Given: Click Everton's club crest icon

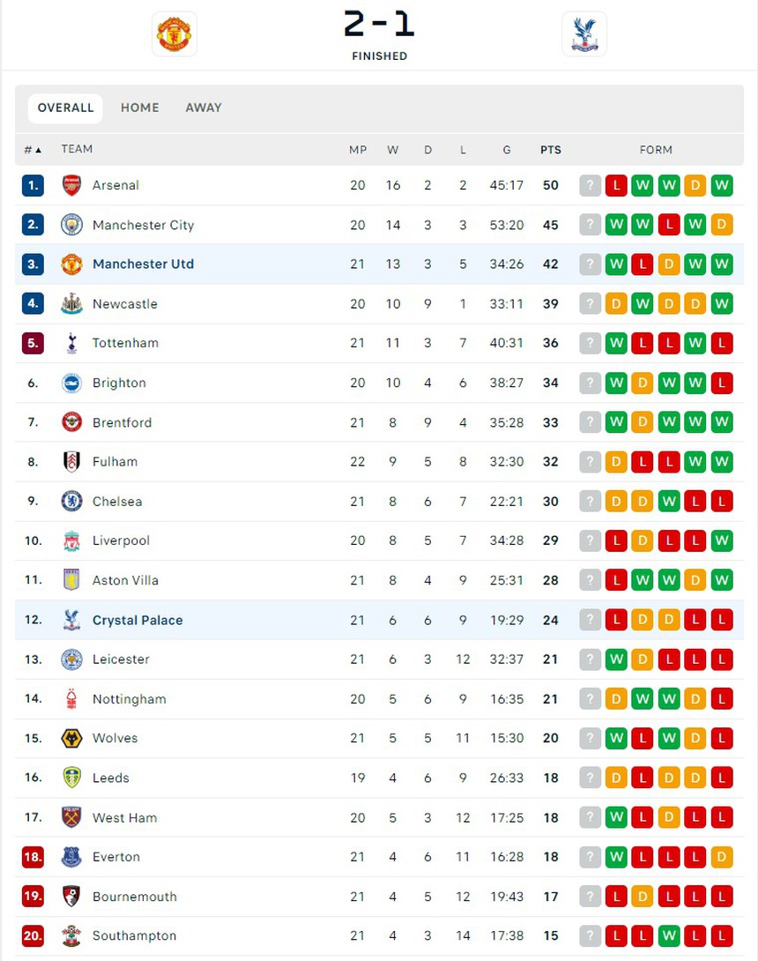Looking at the screenshot, I should point(71,857).
